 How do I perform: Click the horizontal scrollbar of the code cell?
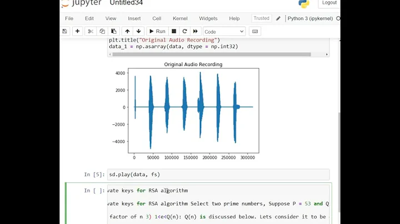[212, 54]
